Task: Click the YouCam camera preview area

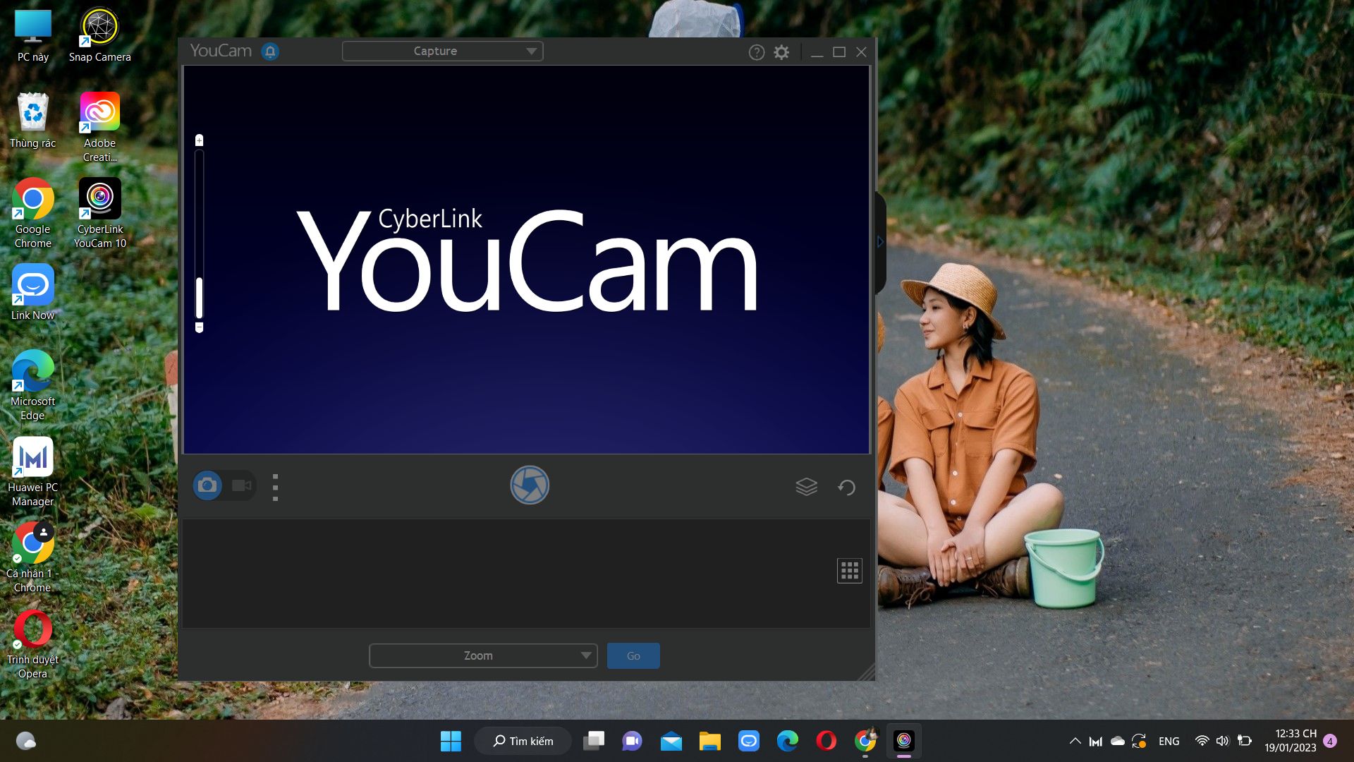Action: [x=526, y=260]
